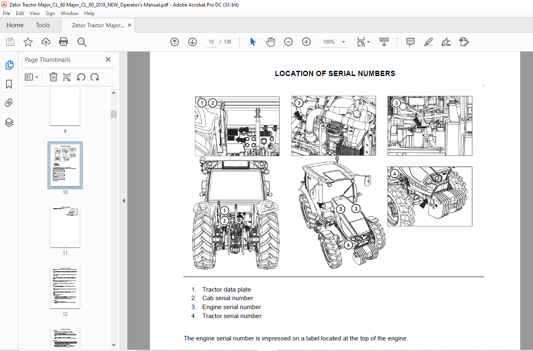Print the document with printer icon
Screen dimensions: 533x351
click(x=63, y=42)
